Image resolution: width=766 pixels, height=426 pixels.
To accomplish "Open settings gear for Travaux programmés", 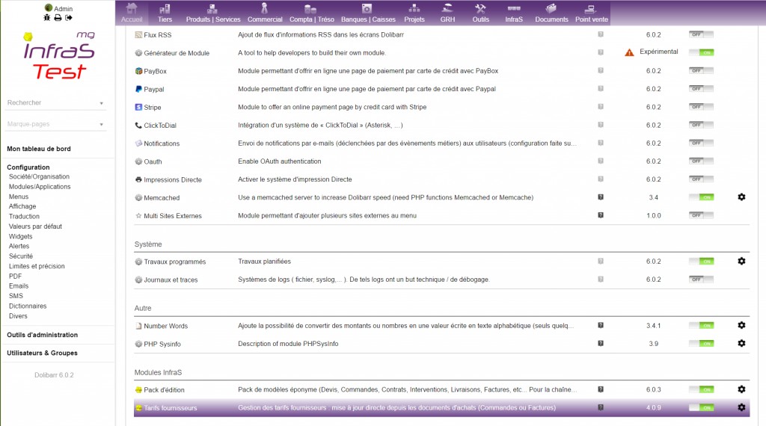I will click(741, 261).
